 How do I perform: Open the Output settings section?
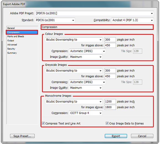click(10, 40)
